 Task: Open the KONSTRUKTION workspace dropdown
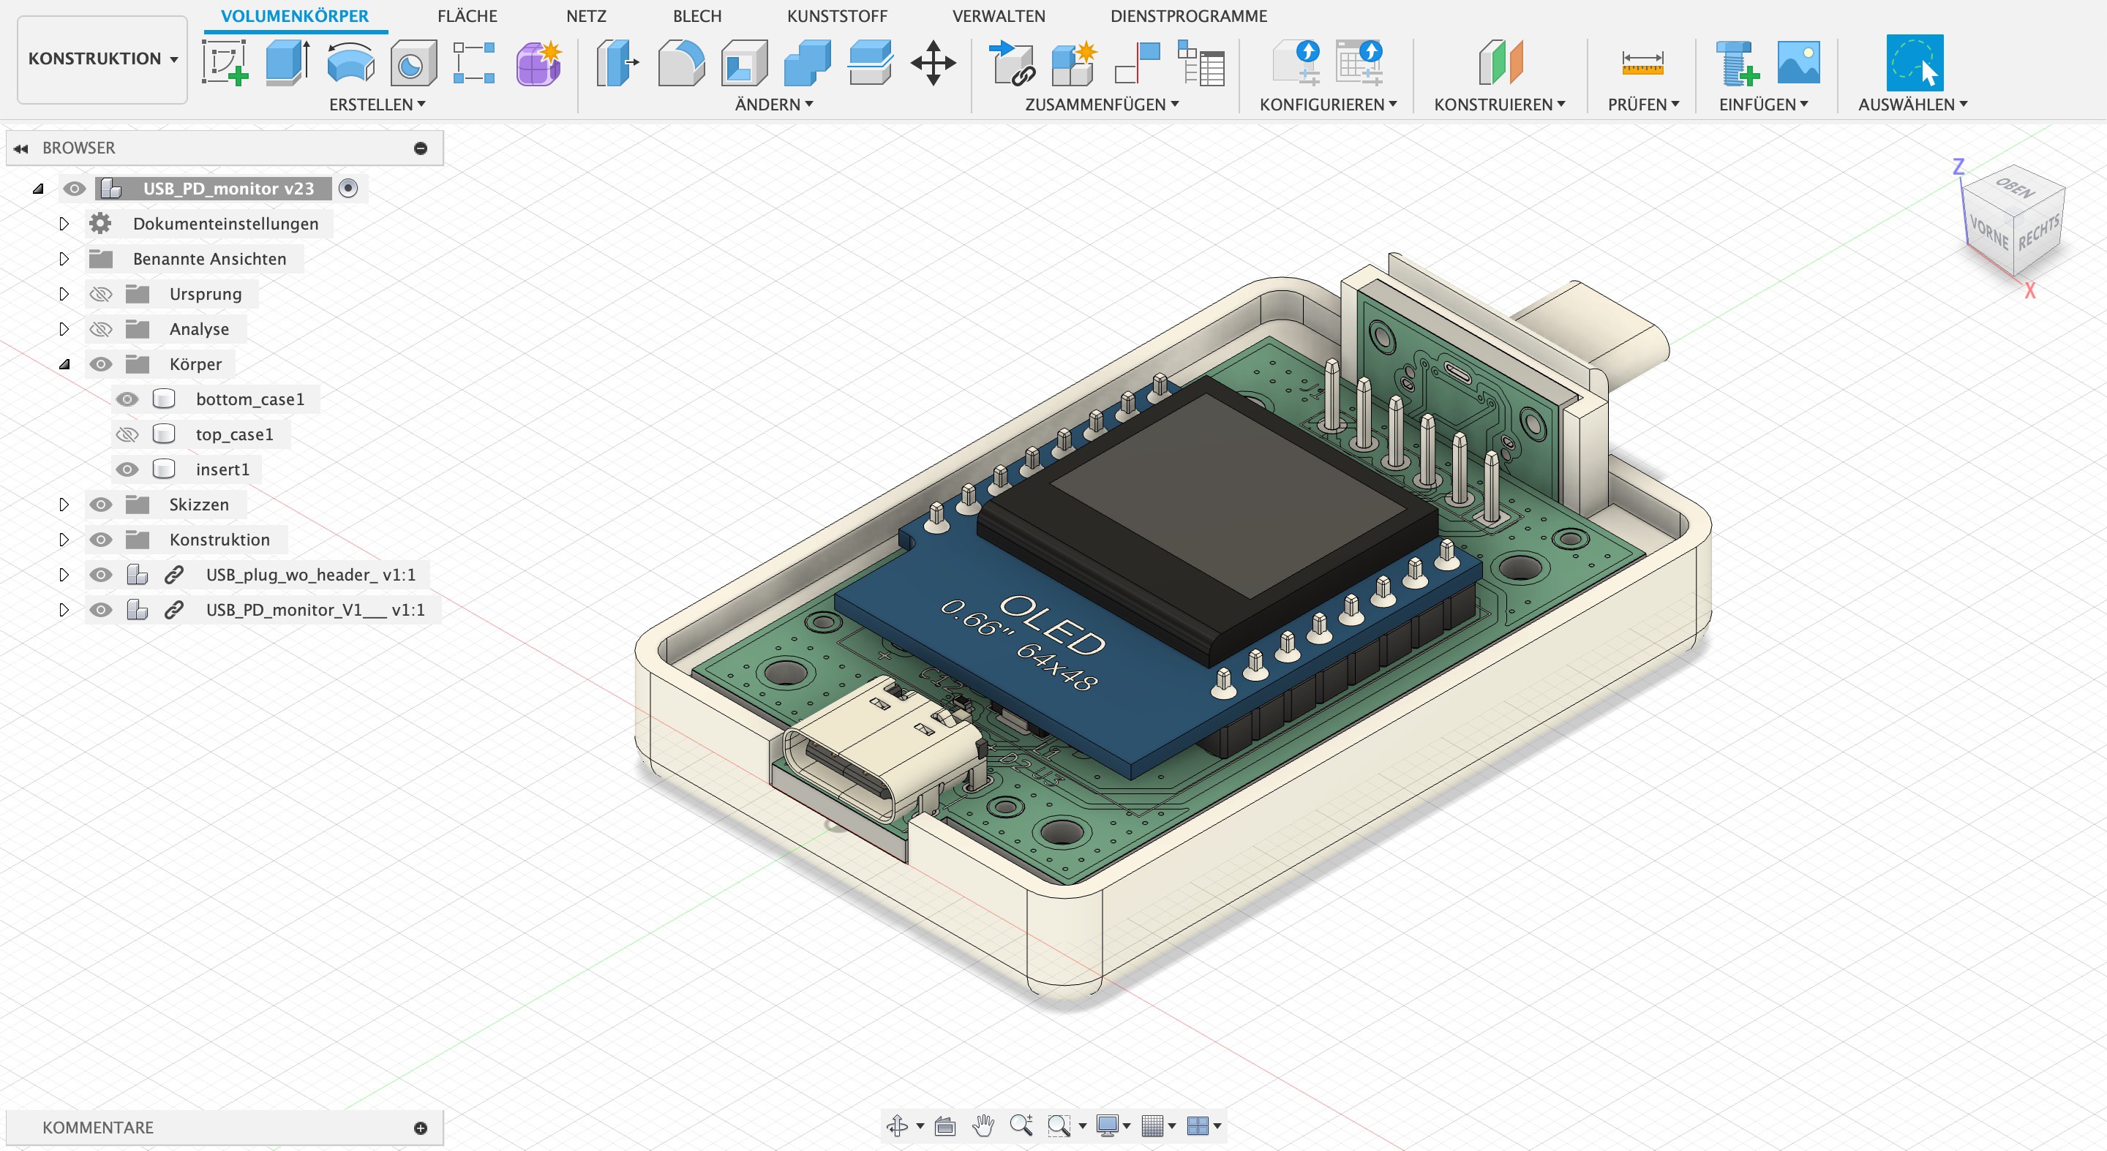point(102,59)
